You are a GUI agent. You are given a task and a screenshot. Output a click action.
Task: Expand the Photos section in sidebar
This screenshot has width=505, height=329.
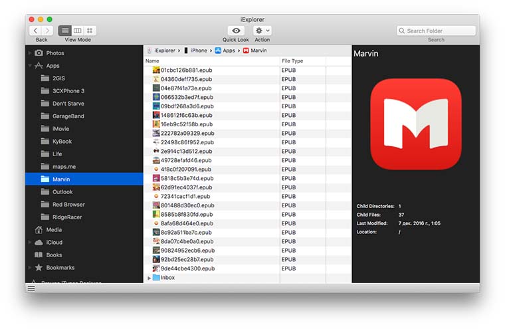pyautogui.click(x=30, y=53)
